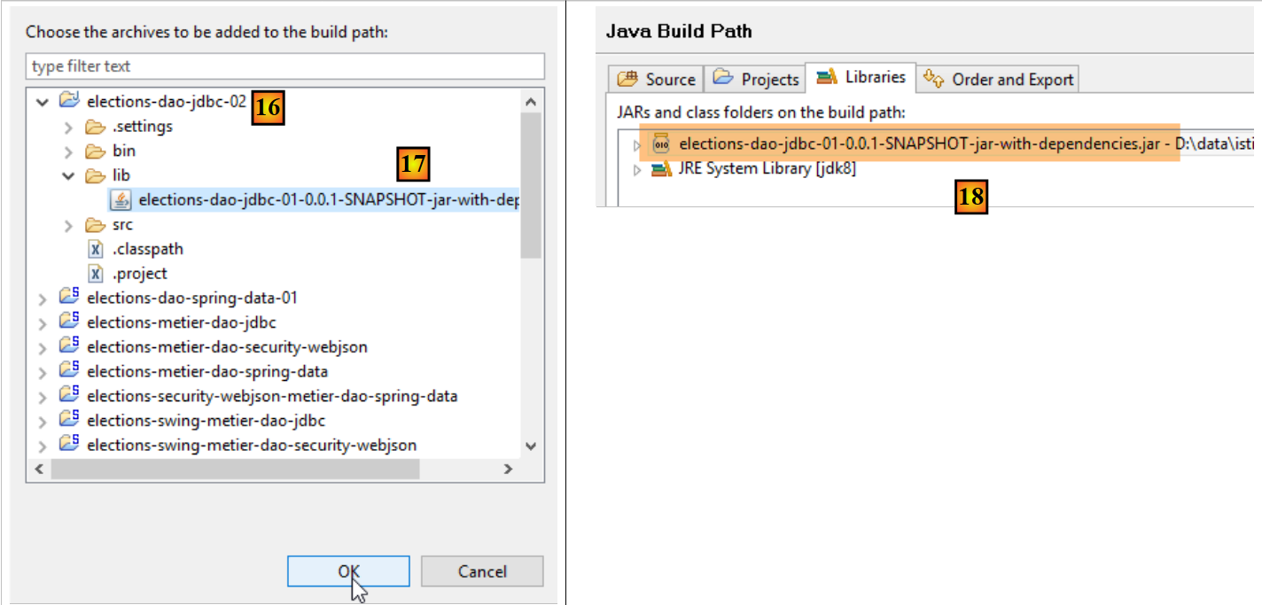The height and width of the screenshot is (605, 1262).
Task: Click the JRE System Library icon
Action: coord(661,169)
